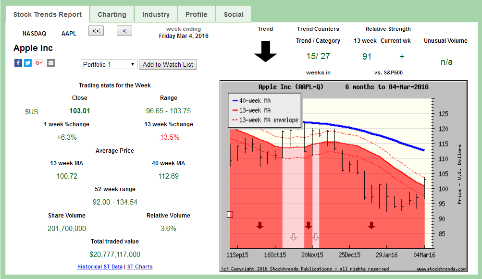
Task: Click the Unusual Volume n/a value
Action: coord(446,62)
